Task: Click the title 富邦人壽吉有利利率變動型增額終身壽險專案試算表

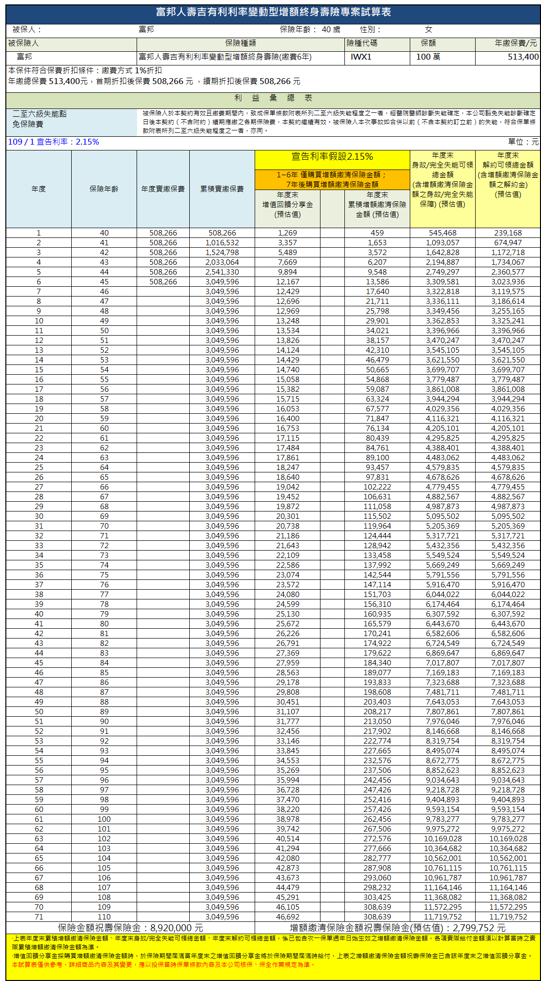Action: [x=273, y=12]
